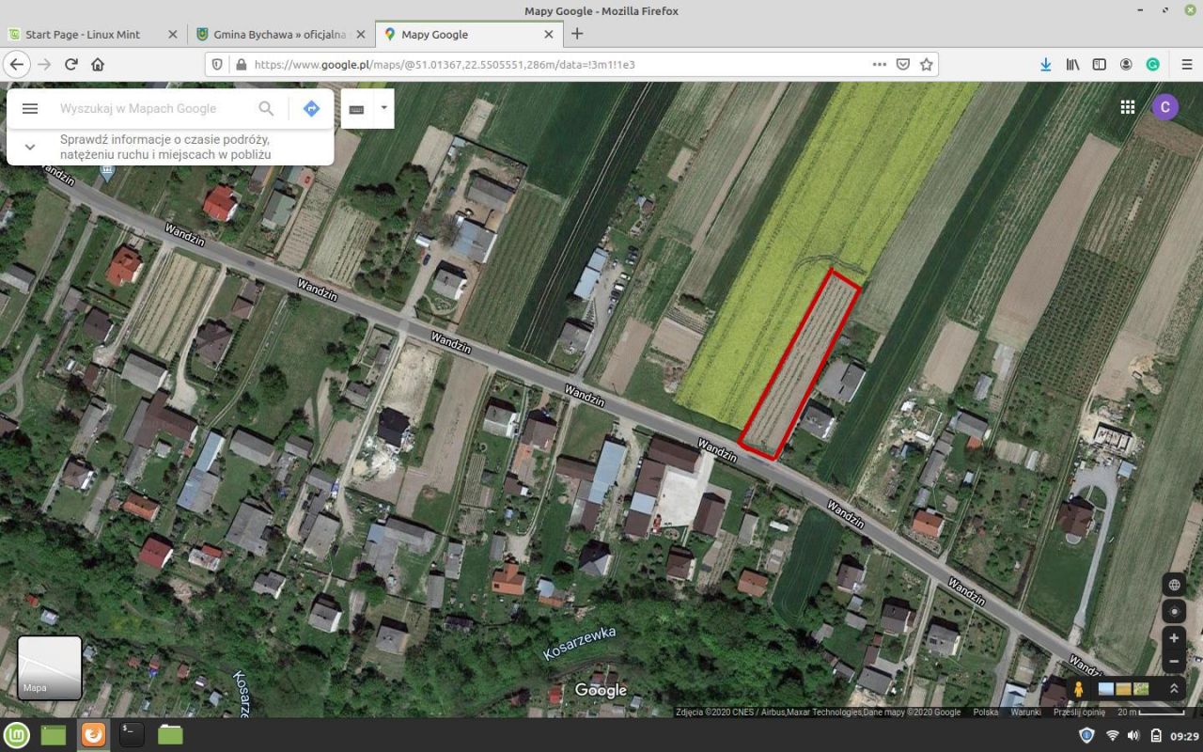This screenshot has width=1203, height=752.
Task: Turn on the globe view button
Action: pos(1174,585)
